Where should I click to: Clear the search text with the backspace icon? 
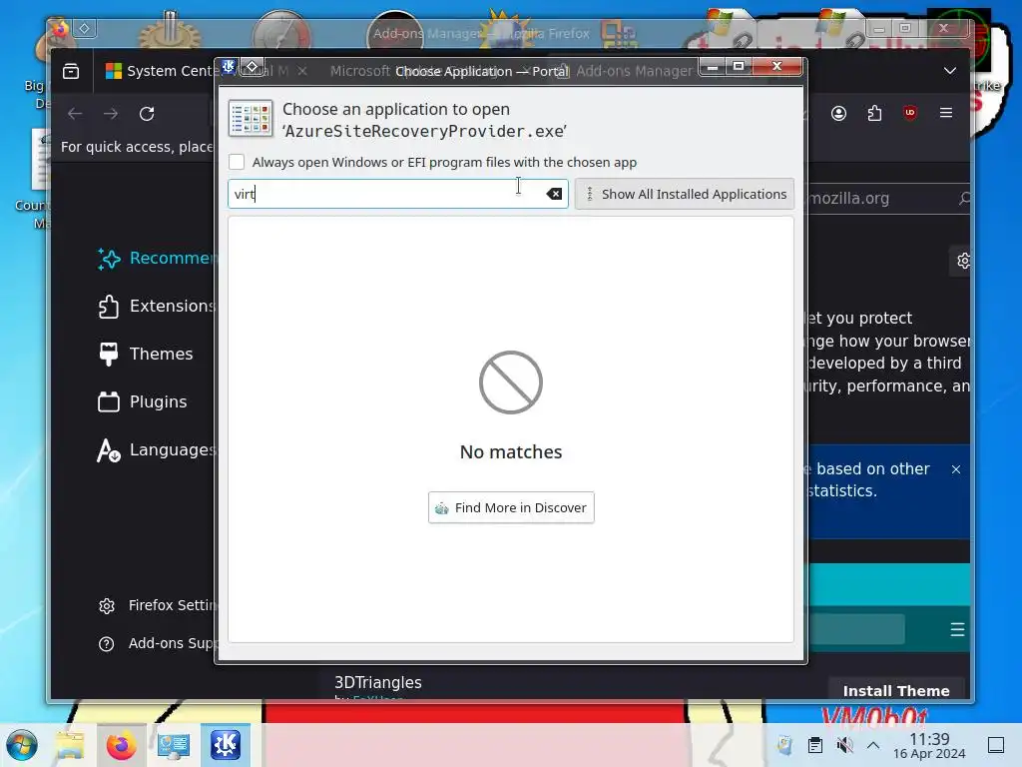click(554, 194)
